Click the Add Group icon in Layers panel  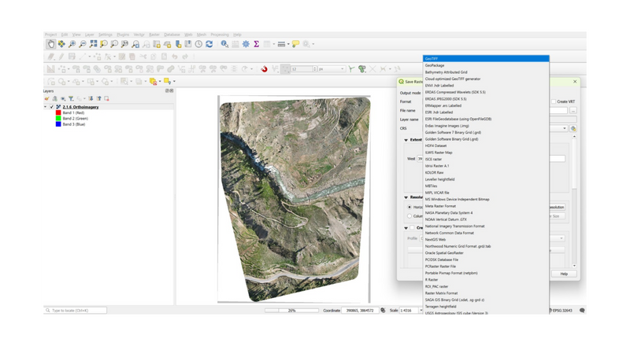[55, 98]
